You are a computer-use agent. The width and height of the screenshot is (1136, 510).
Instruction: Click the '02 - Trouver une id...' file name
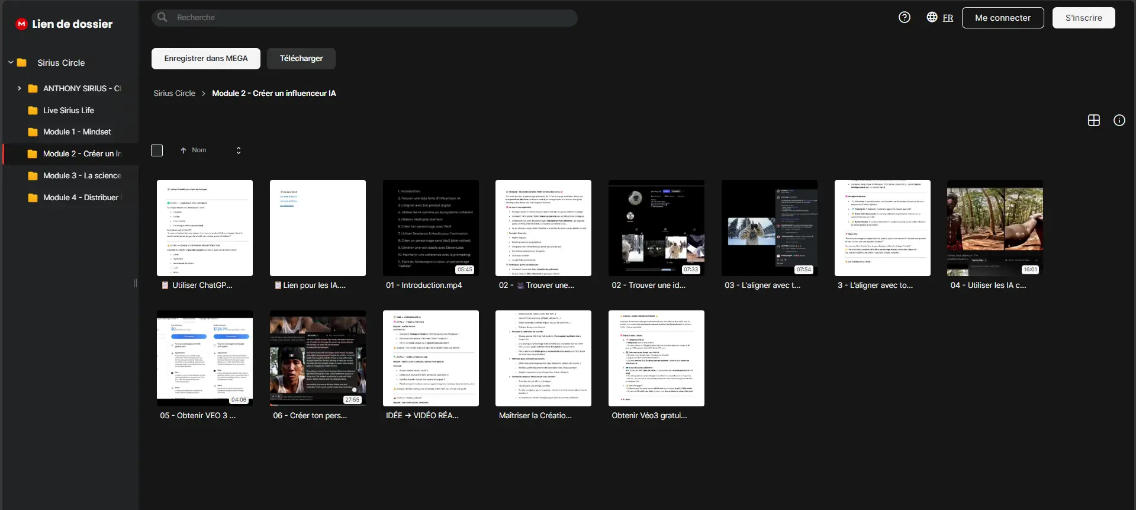pos(649,286)
